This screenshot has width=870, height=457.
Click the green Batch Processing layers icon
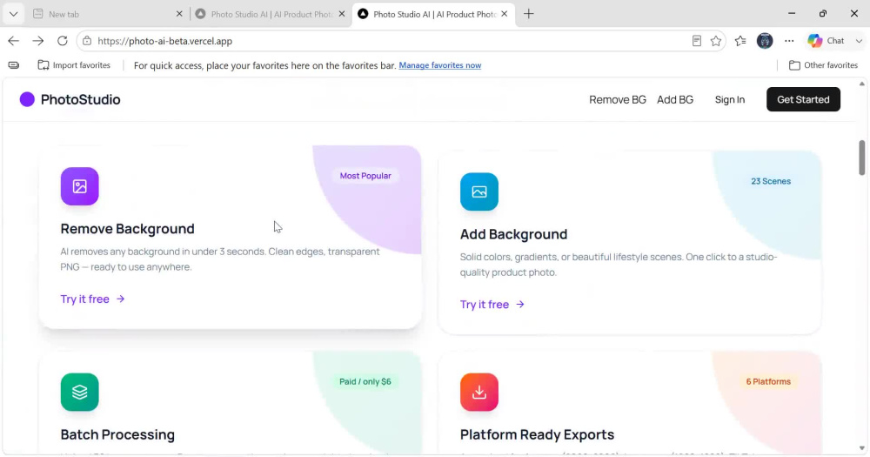79,392
